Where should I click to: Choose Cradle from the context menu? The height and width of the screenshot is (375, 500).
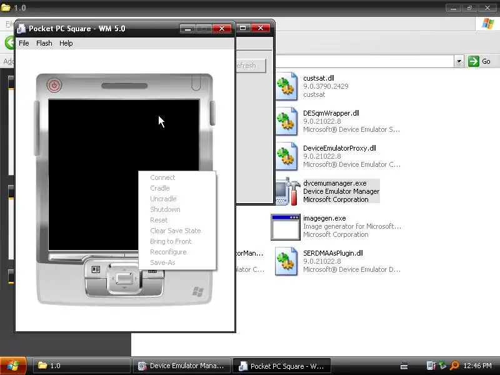160,188
